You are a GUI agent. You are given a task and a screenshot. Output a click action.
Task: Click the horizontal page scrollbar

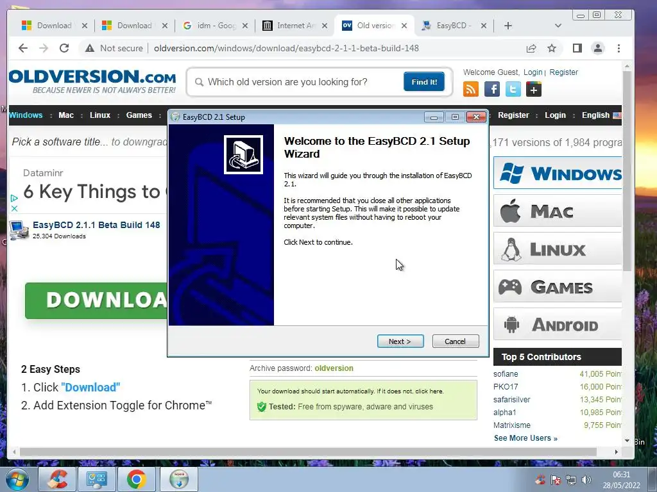point(308,452)
